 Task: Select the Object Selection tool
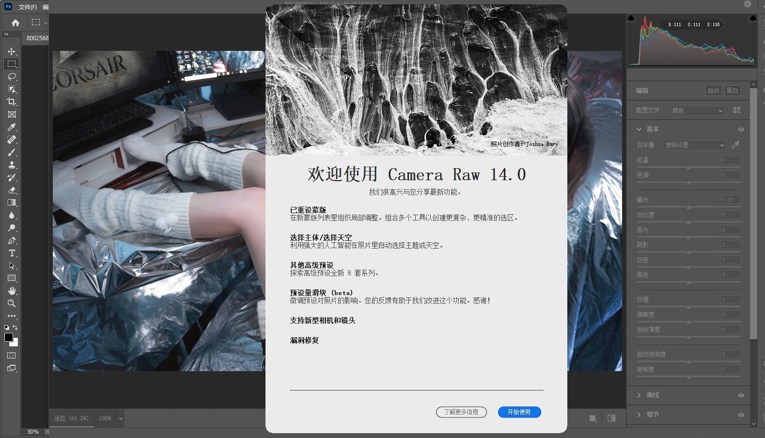12,89
